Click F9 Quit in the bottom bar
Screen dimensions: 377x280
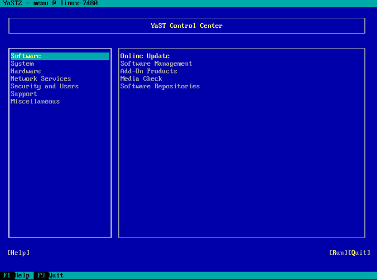pos(49,275)
